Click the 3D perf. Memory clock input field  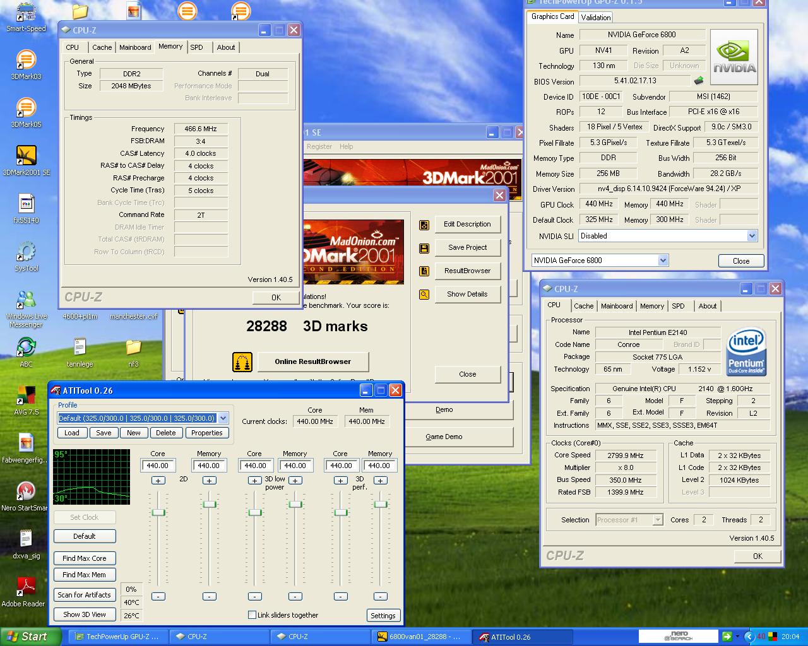tap(379, 466)
